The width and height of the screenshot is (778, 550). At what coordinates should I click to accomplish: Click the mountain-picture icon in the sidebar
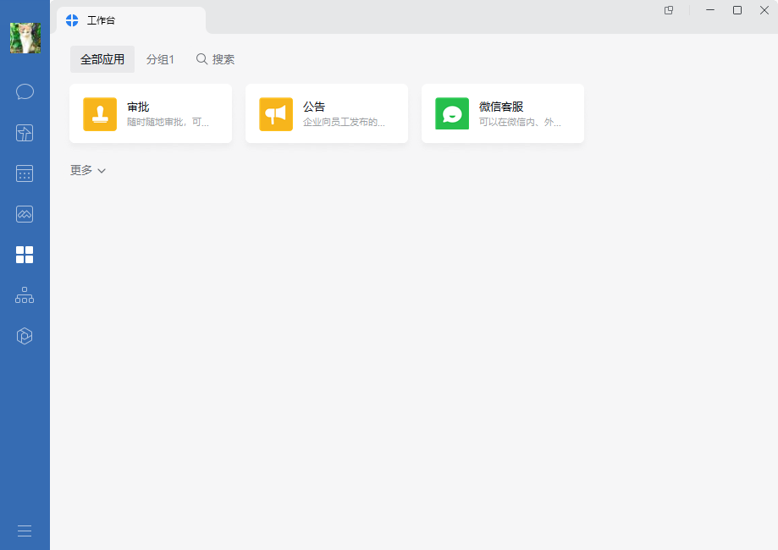coord(25,214)
